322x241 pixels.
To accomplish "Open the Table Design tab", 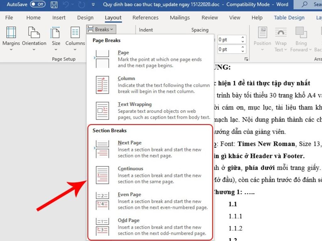I will pyautogui.click(x=289, y=18).
